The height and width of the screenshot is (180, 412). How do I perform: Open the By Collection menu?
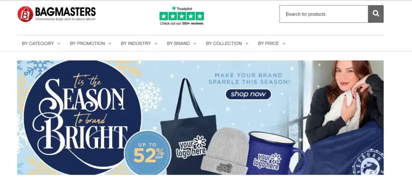pos(227,43)
